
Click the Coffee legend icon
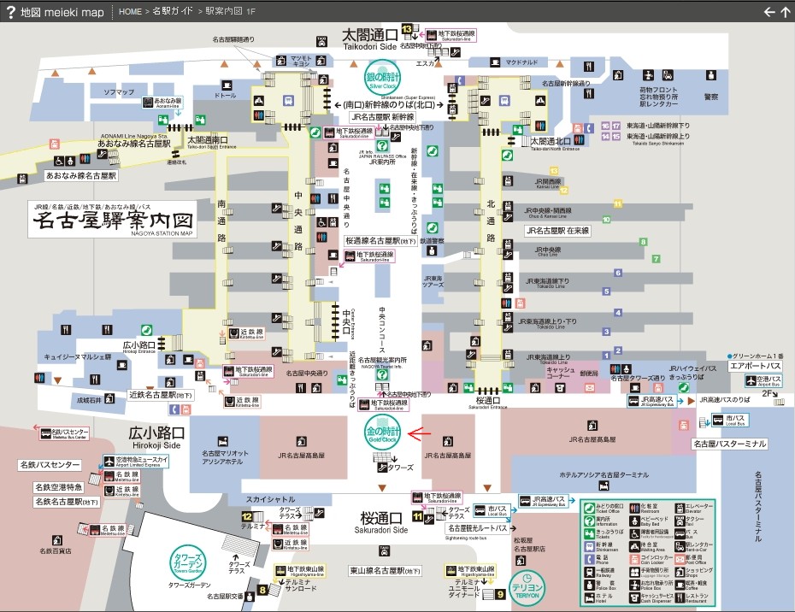(x=680, y=586)
